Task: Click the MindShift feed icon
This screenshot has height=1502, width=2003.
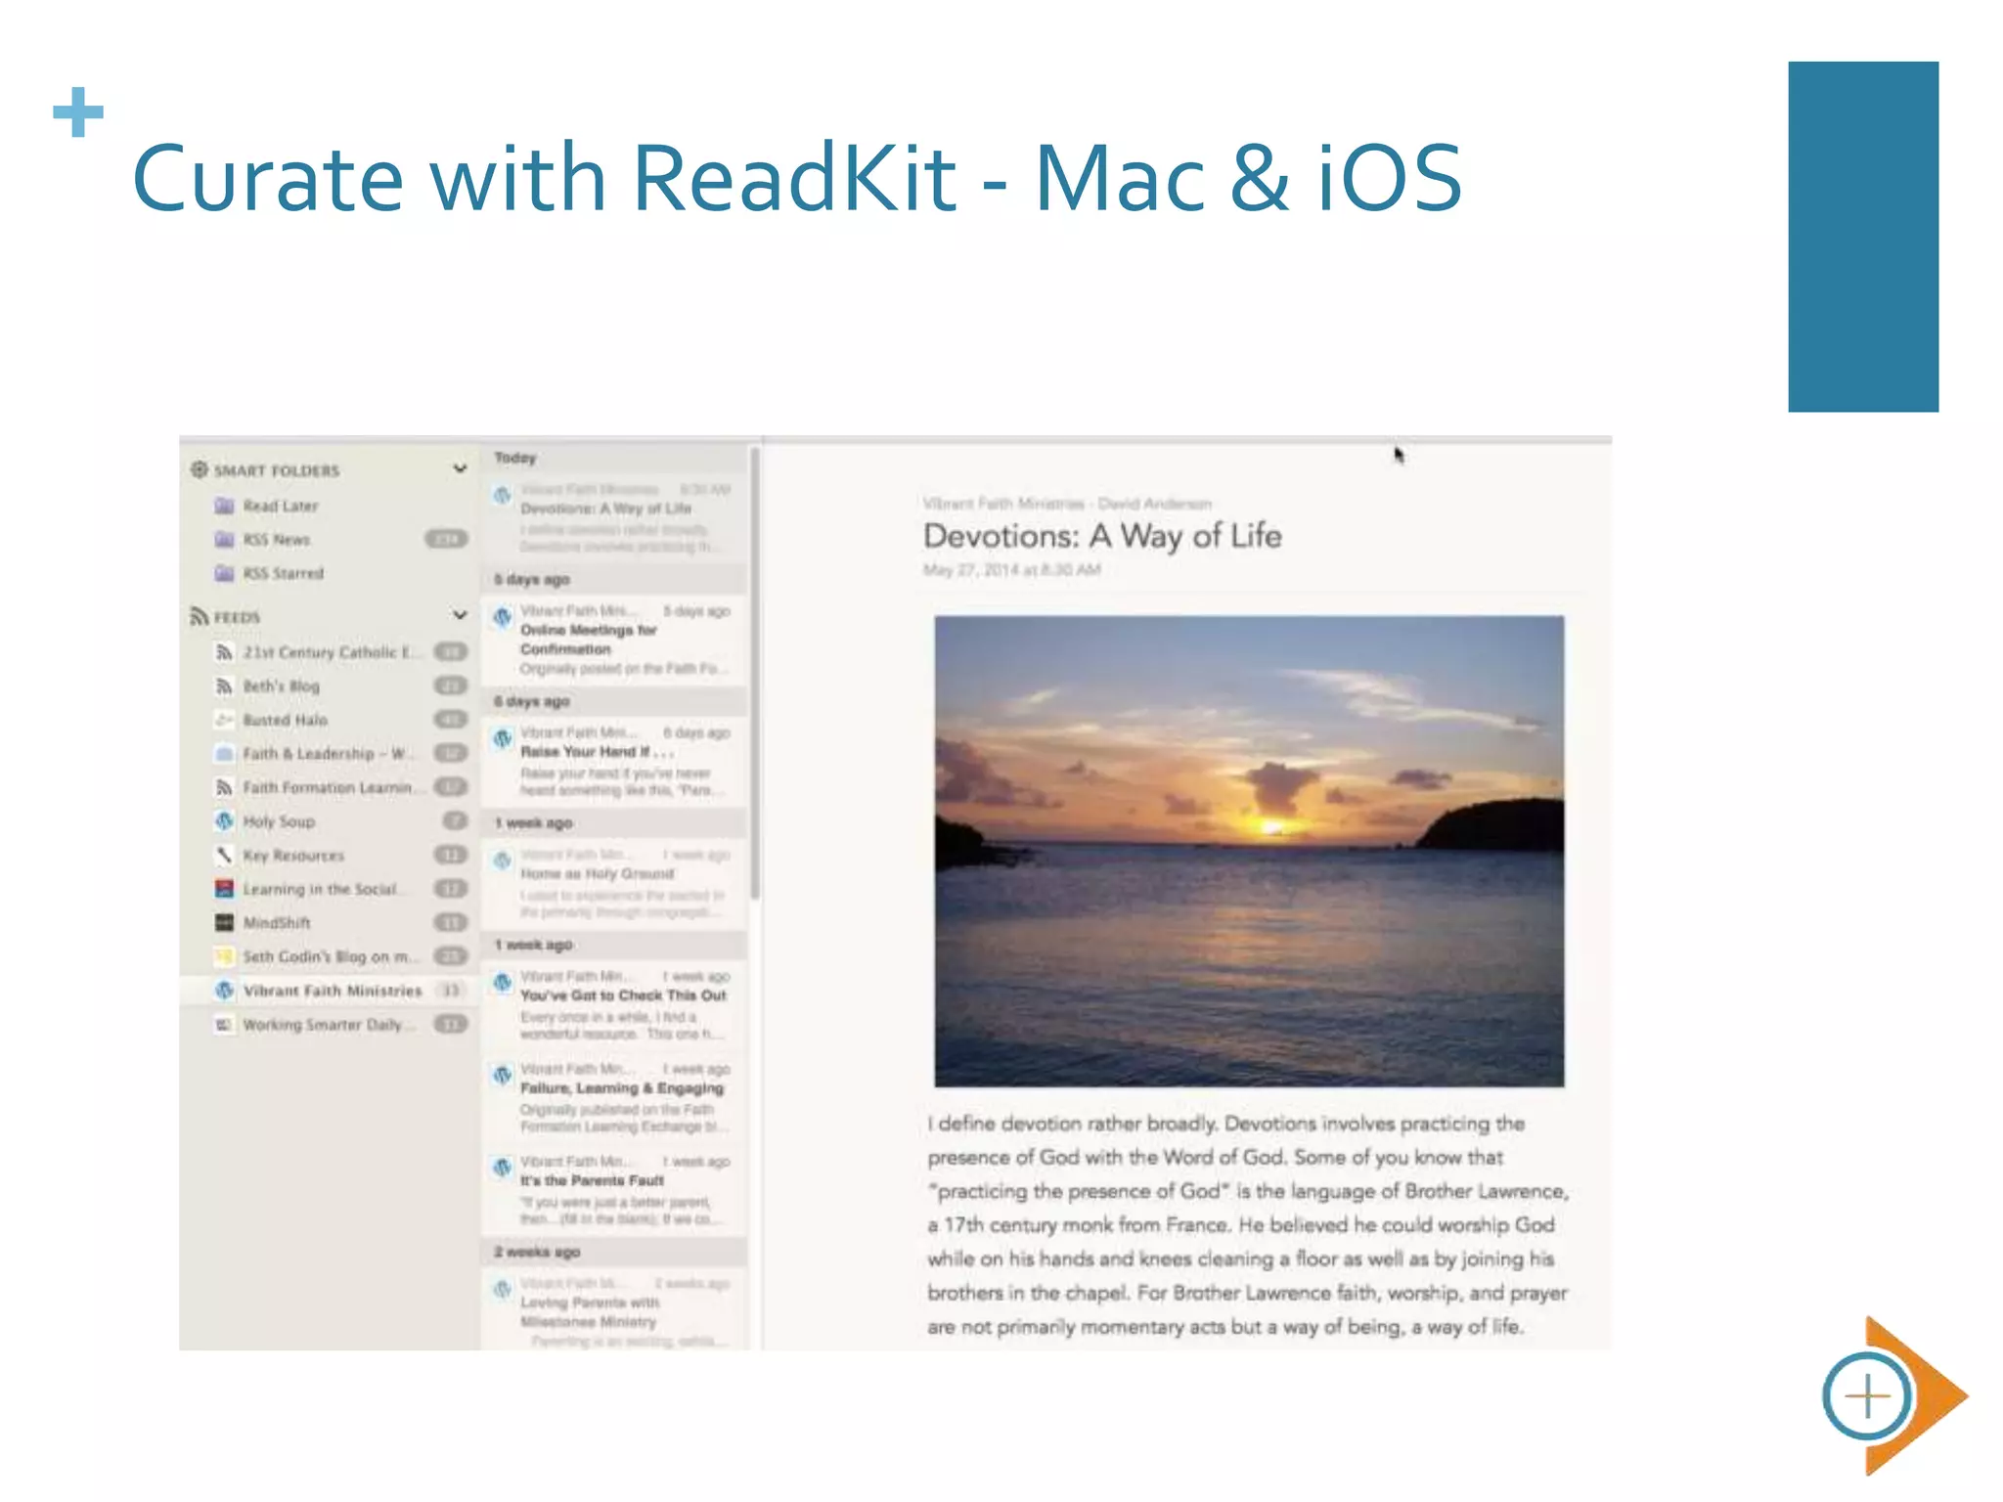Action: click(x=224, y=922)
